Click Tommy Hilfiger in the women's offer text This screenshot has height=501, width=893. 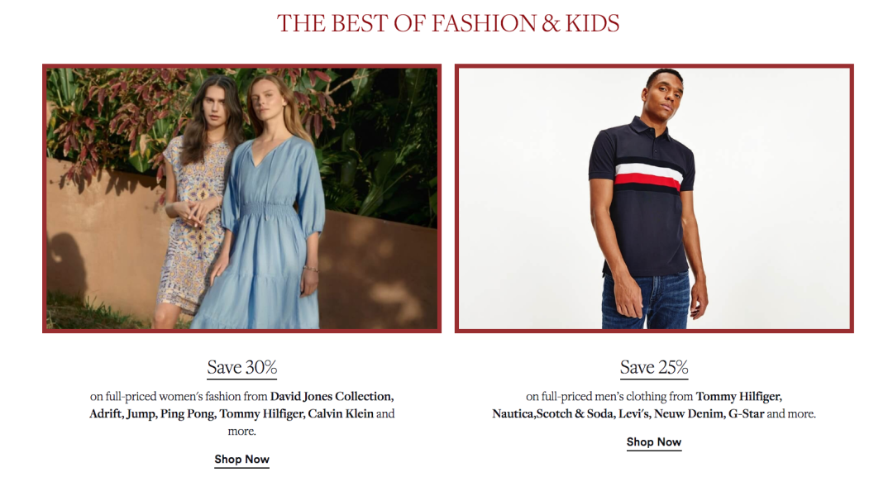tap(262, 414)
